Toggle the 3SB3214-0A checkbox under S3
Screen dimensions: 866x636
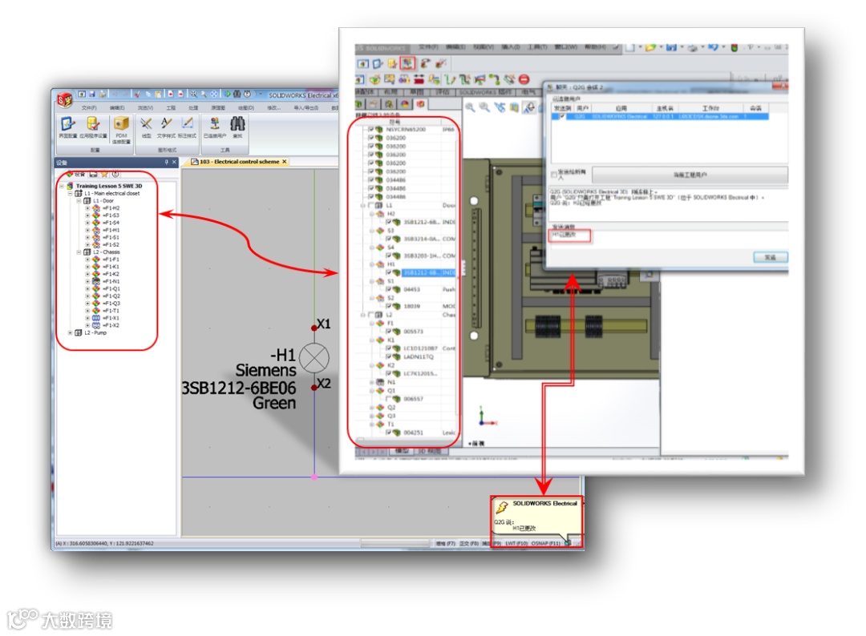389,239
